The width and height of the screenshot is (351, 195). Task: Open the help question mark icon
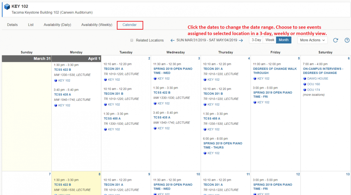347,40
